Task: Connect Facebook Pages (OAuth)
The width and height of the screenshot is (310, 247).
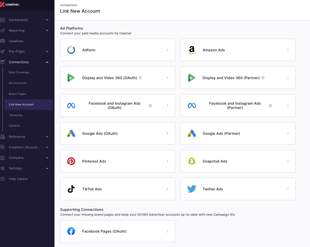Action: tap(118, 231)
